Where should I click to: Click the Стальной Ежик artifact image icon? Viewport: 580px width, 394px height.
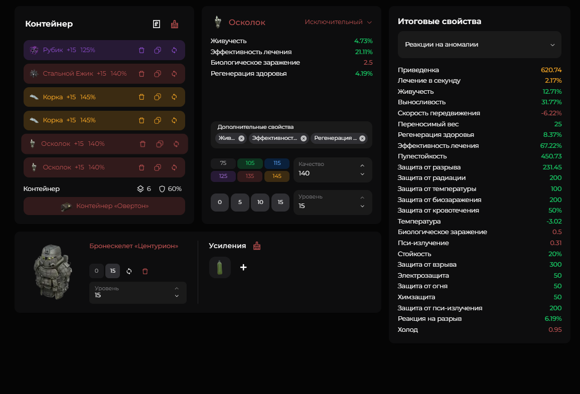pos(34,74)
